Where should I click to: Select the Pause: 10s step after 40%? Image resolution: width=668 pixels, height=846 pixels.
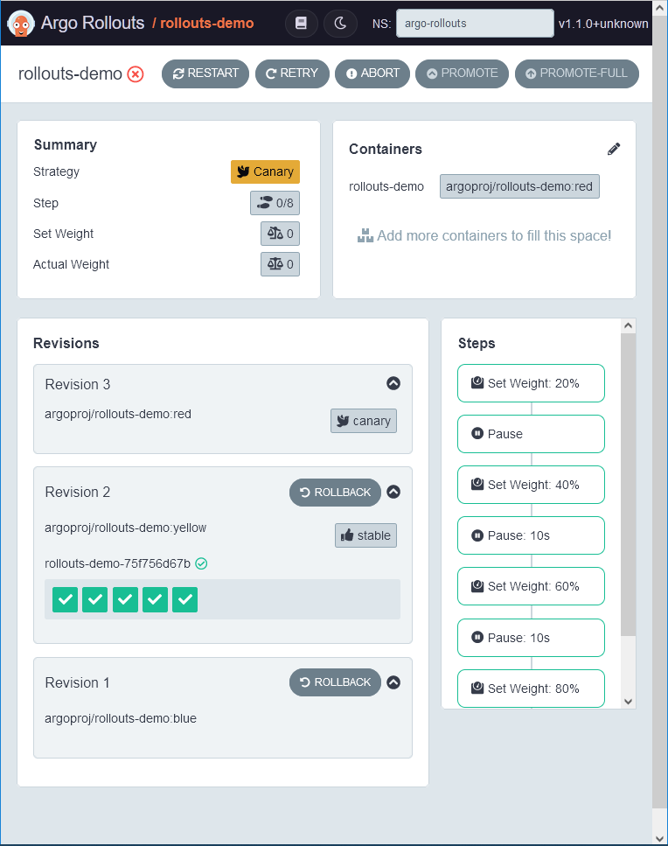(x=531, y=535)
